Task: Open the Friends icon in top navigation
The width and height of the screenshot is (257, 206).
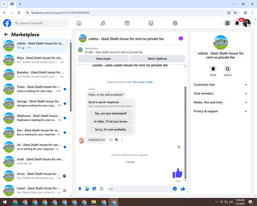Action: tap(103, 23)
